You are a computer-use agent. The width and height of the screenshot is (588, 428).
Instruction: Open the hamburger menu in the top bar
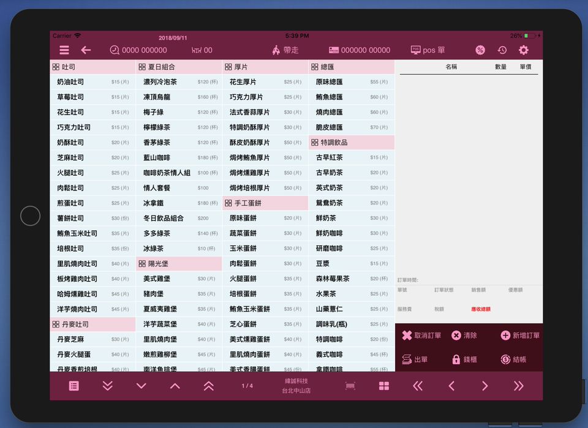(x=64, y=50)
